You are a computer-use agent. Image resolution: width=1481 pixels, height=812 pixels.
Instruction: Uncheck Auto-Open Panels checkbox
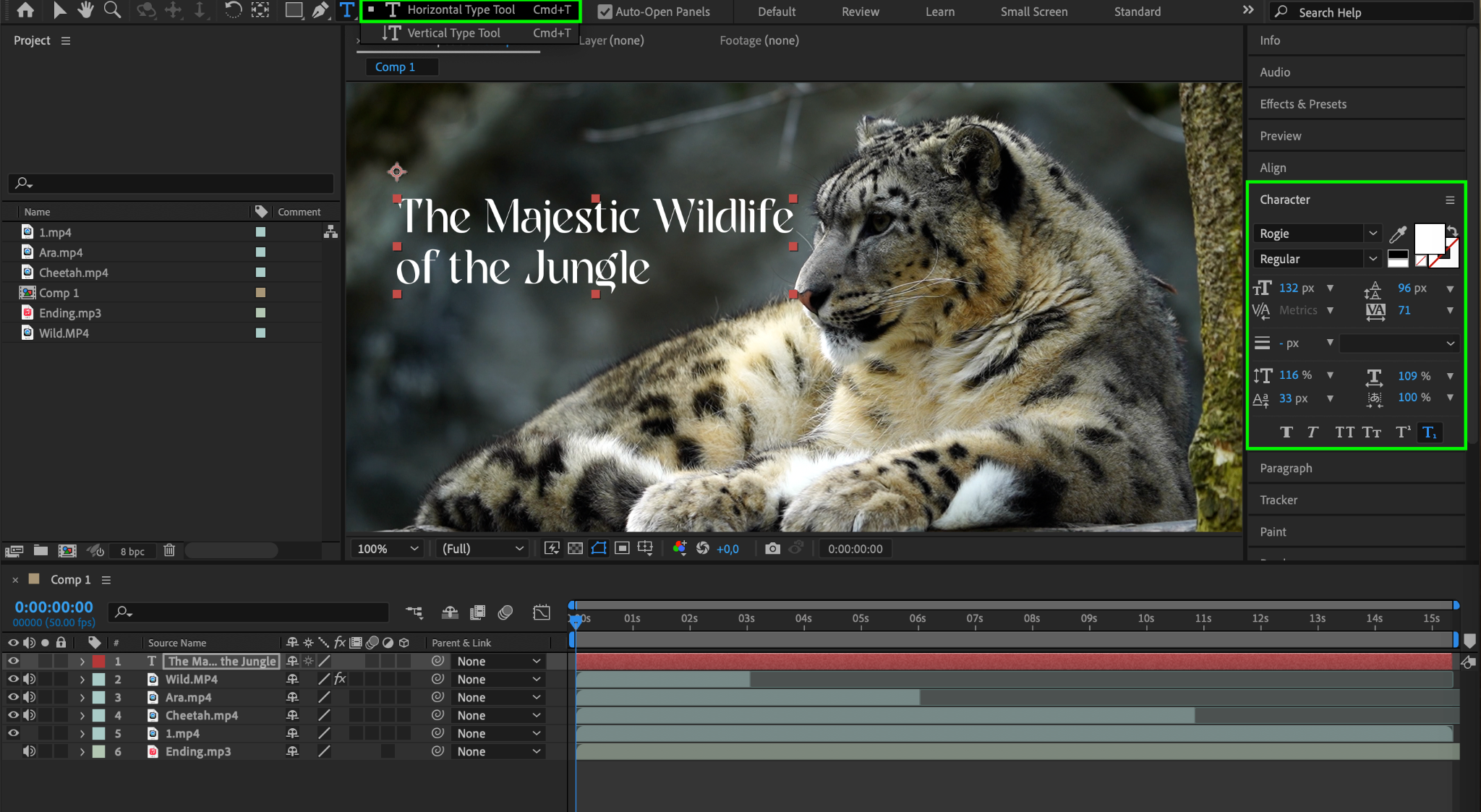[x=605, y=12]
